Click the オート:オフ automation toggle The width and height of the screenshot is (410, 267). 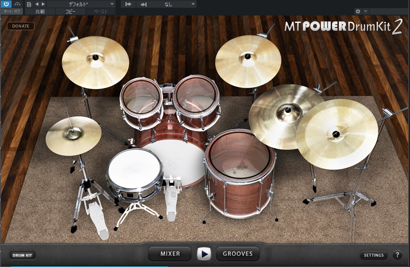click(x=12, y=12)
